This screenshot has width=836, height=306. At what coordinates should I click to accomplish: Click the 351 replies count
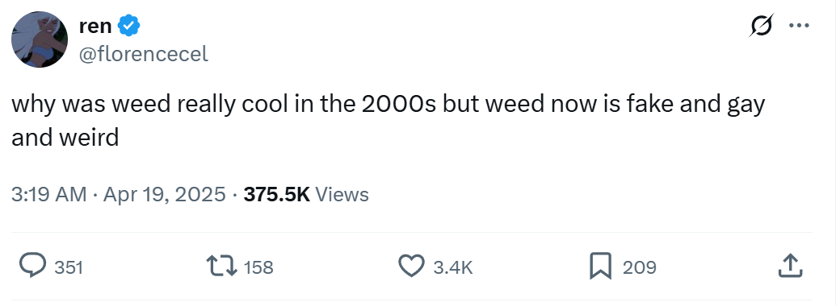coord(69,267)
